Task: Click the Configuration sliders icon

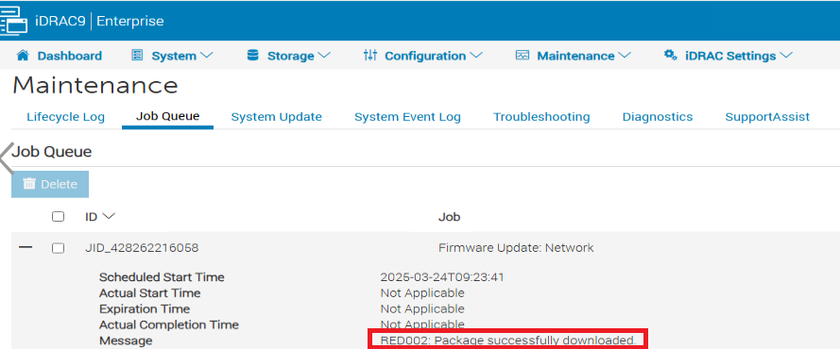Action: point(370,55)
